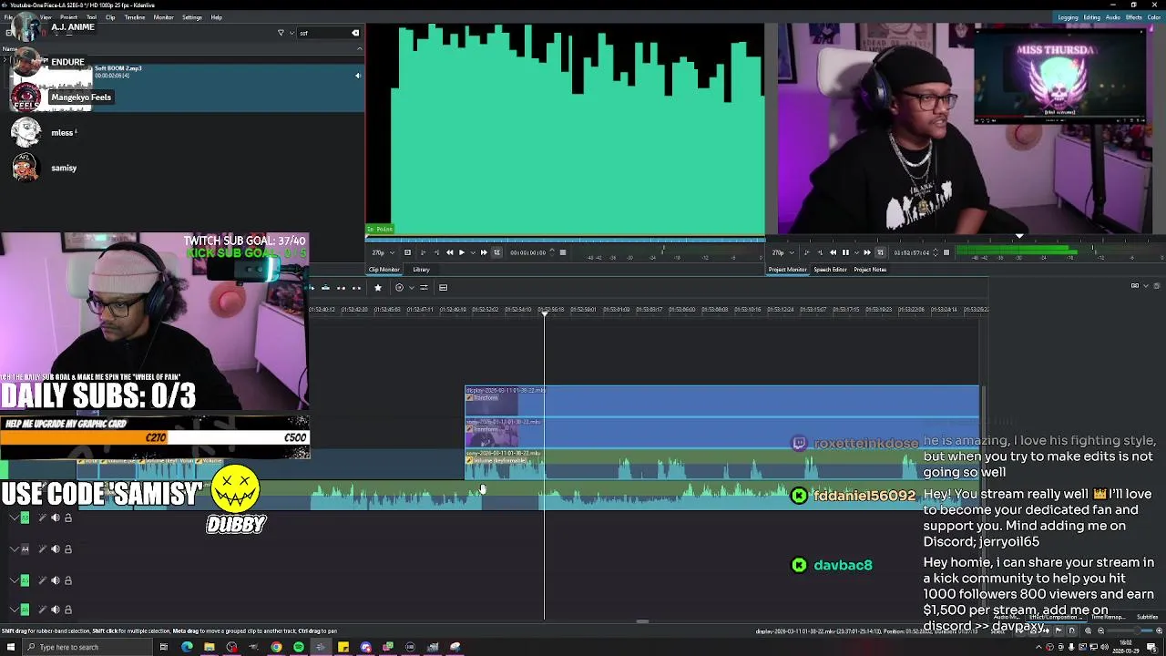Image resolution: width=1166 pixels, height=656 pixels.
Task: Open the Monitor menu
Action: tap(163, 17)
